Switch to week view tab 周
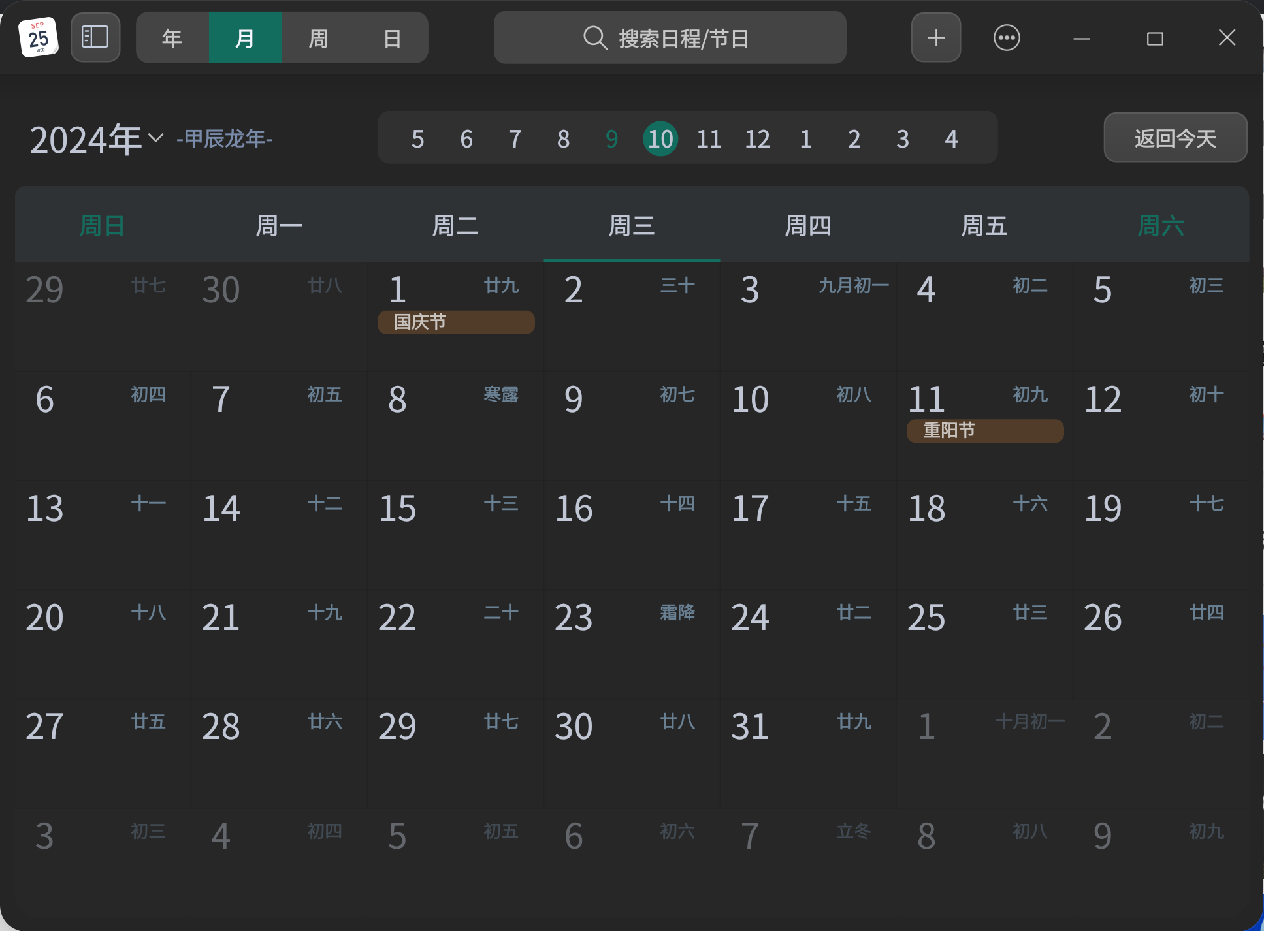This screenshot has height=931, width=1264. (318, 38)
